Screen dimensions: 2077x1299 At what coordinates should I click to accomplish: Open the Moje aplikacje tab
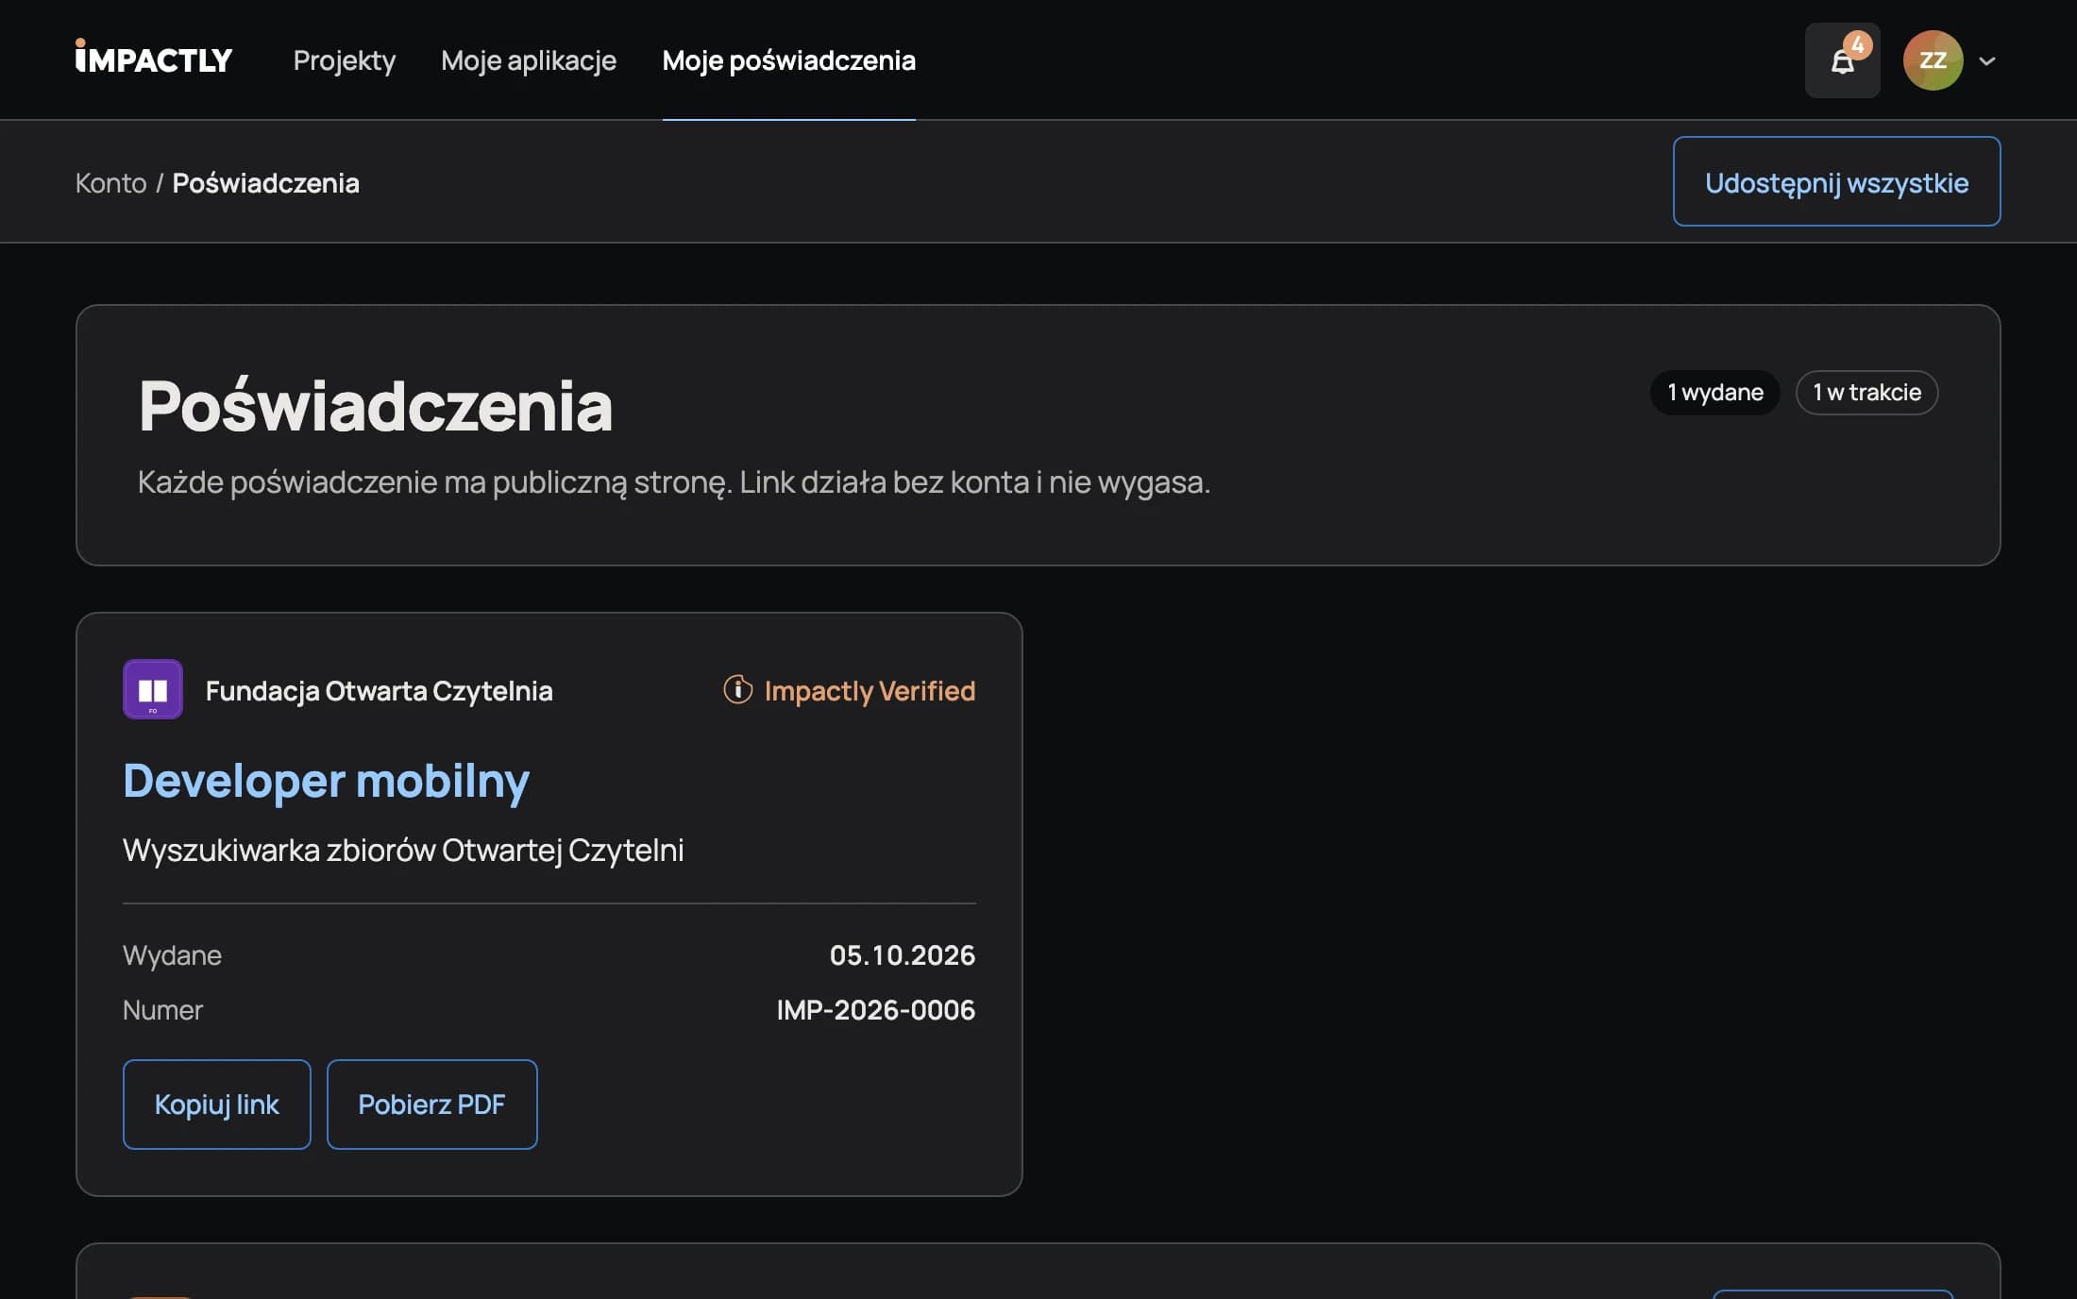529,60
